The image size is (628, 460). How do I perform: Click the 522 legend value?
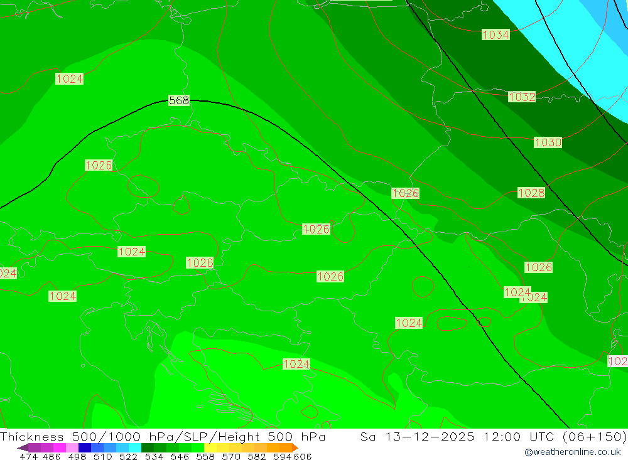coord(128,457)
